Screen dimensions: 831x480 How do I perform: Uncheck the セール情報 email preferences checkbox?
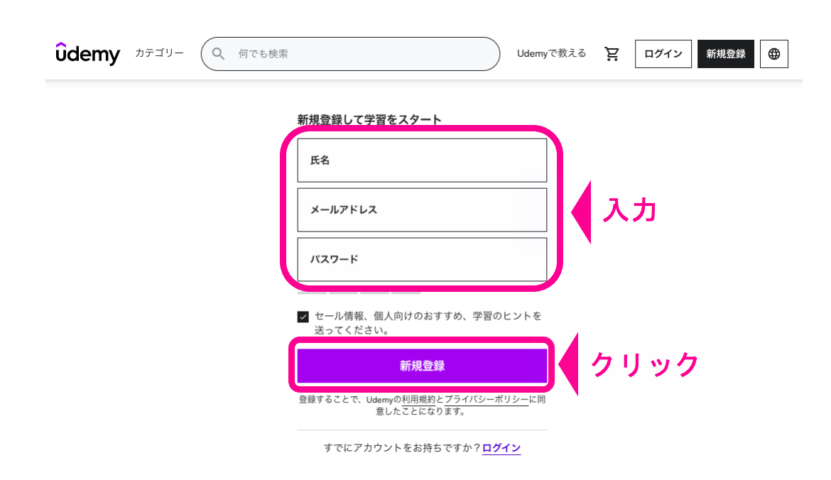303,316
